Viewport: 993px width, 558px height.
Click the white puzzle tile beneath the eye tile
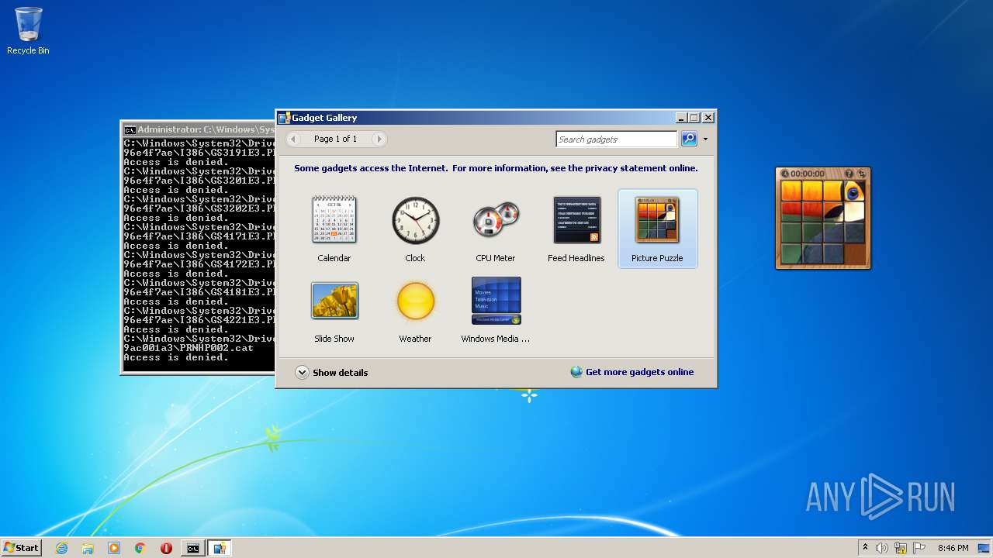click(x=855, y=212)
